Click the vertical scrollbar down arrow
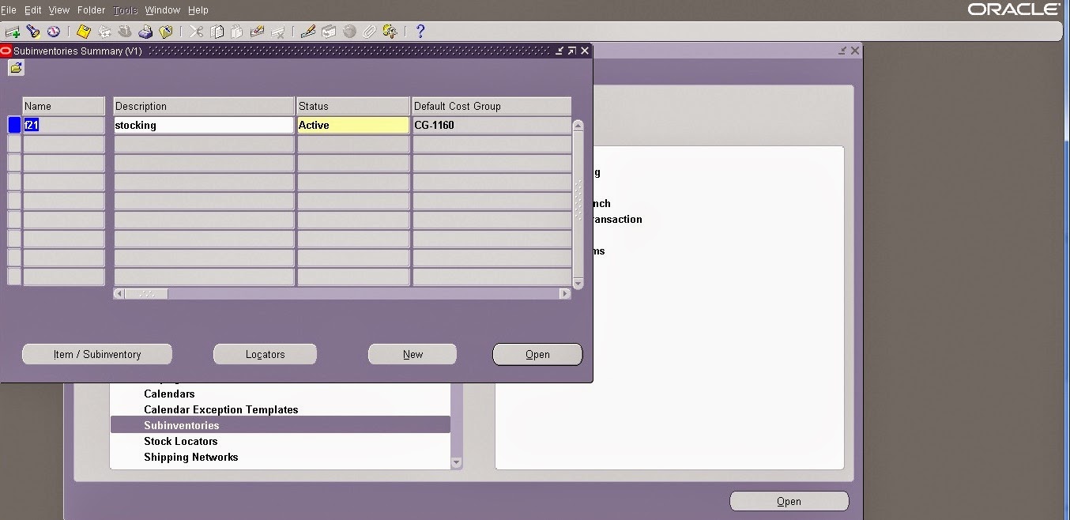 coord(578,283)
